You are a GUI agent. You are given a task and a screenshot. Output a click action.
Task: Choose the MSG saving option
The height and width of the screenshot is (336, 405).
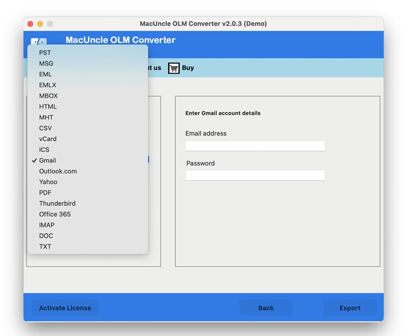click(46, 63)
